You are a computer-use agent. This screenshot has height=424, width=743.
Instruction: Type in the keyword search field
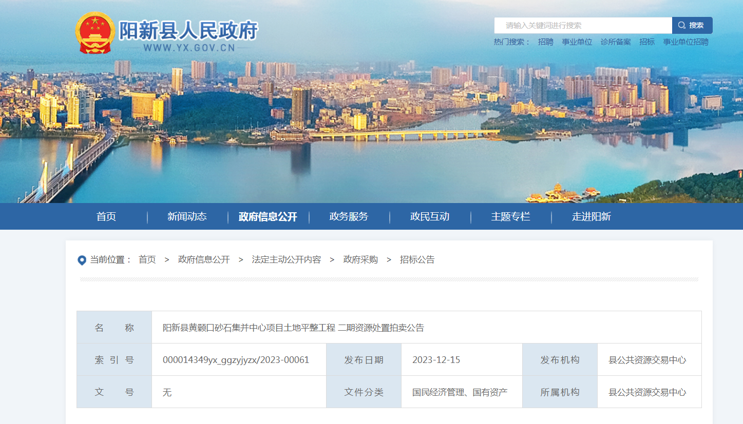click(583, 25)
